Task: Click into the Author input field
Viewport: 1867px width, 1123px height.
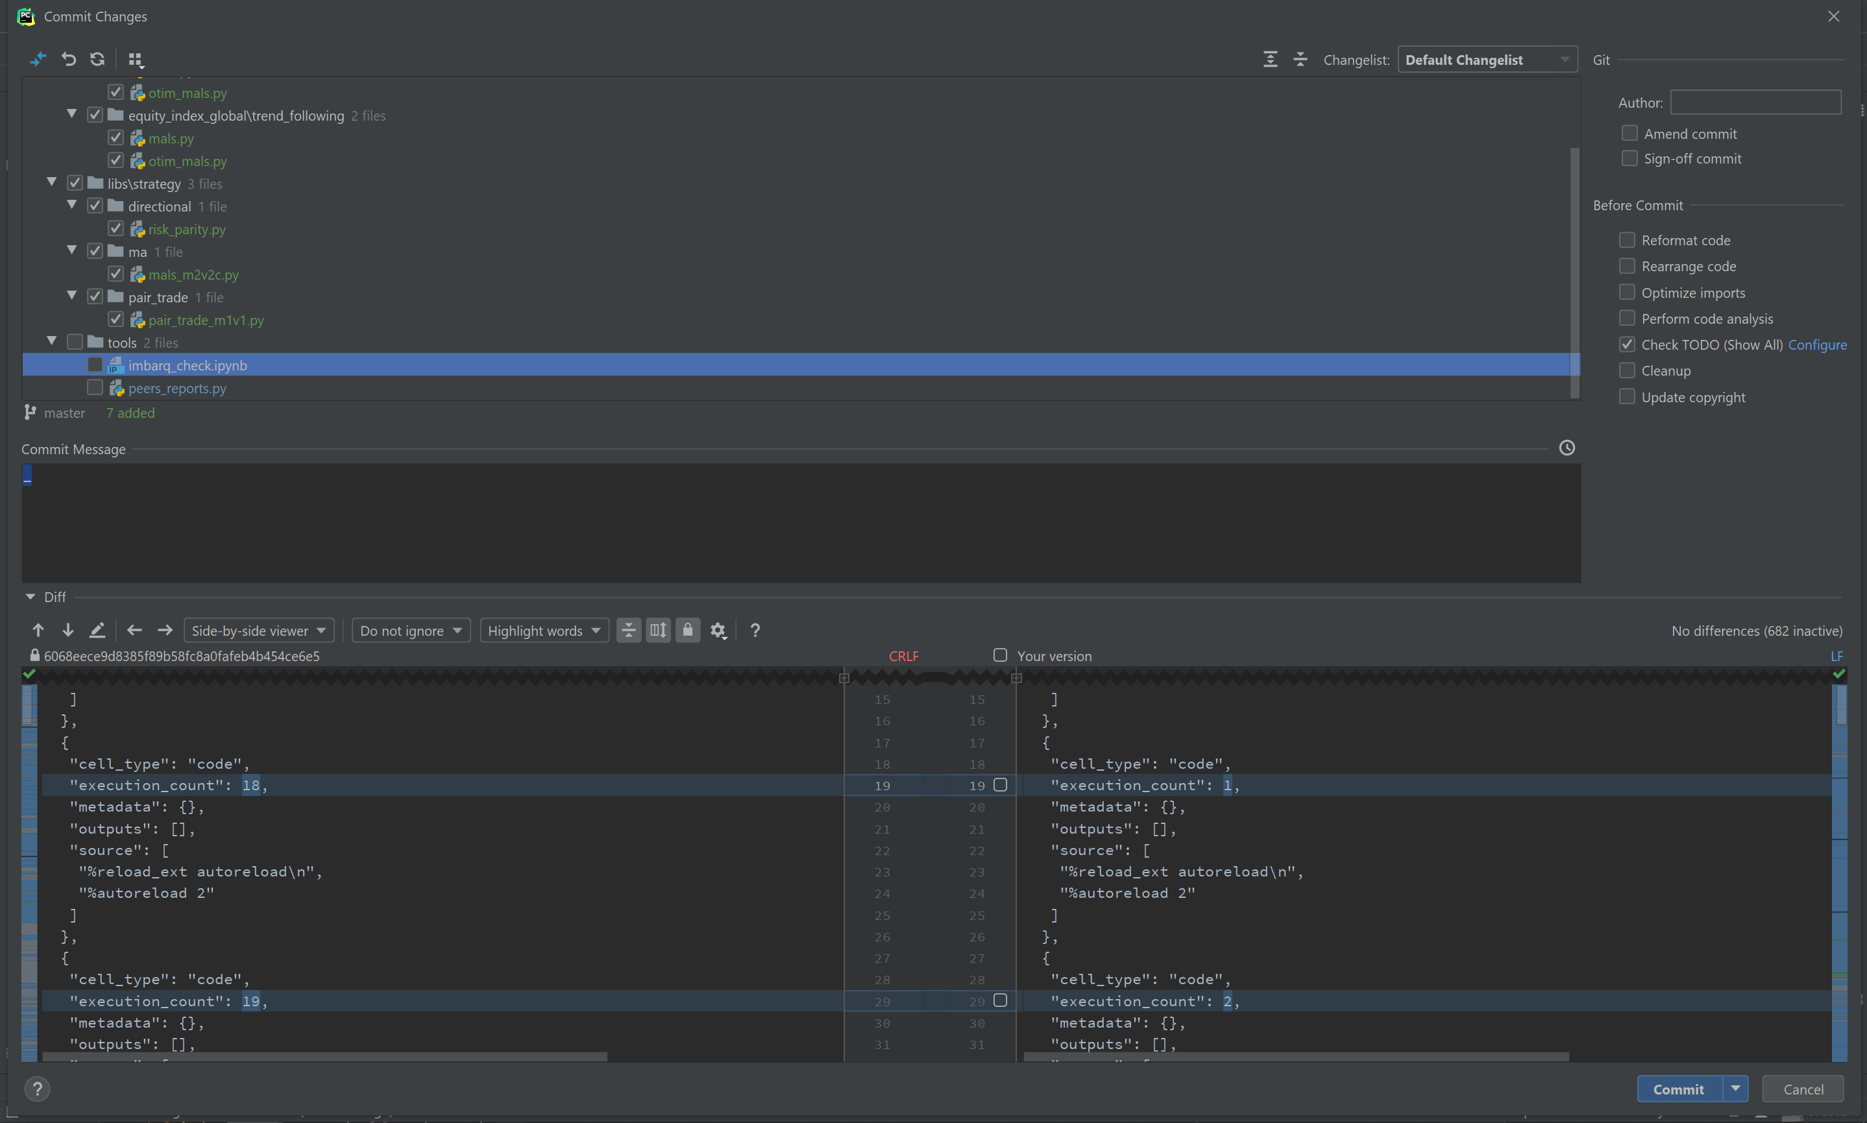Action: coord(1756,102)
